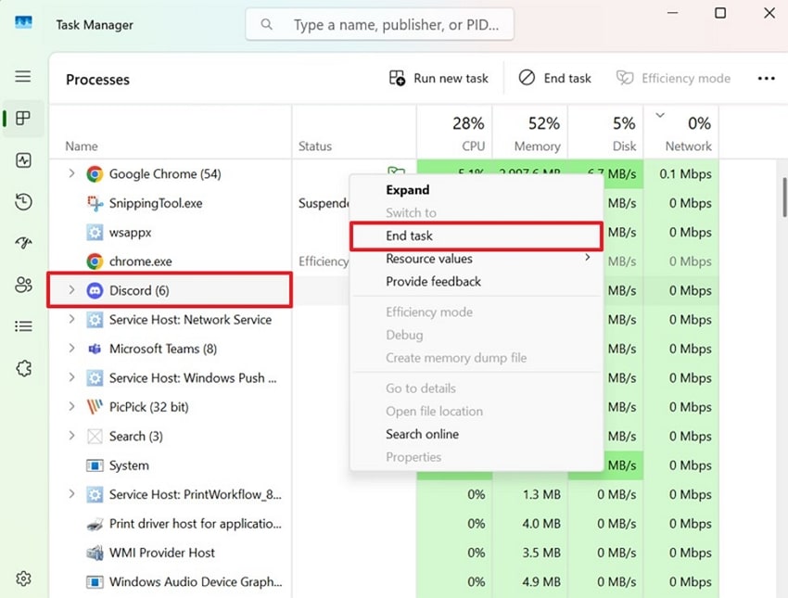Click the Run new task button
Image resolution: width=788 pixels, height=598 pixels.
[438, 79]
